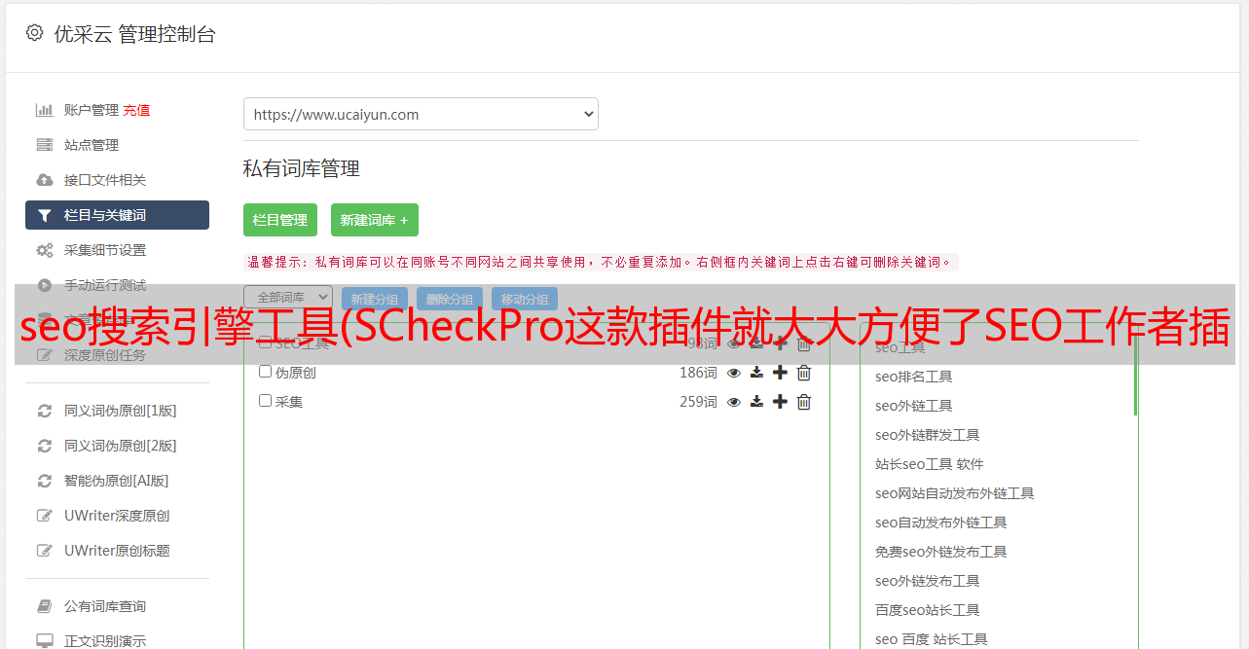Open 智能伪原创[AI版] menu item
The width and height of the screenshot is (1249, 649).
coord(117,481)
